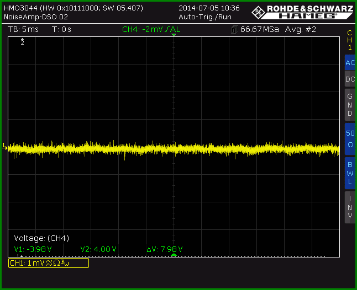Select DC coupling soft key
This screenshot has height=290, width=357.
coord(350,79)
